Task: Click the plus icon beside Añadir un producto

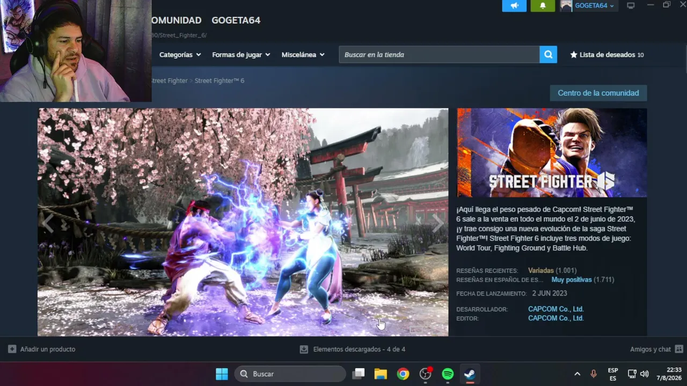Action: click(x=12, y=349)
